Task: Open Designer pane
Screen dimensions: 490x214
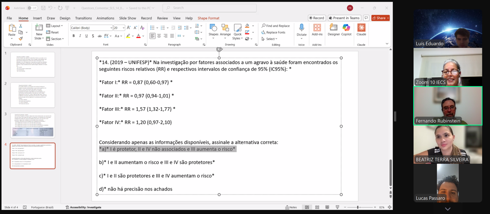Action: click(333, 30)
